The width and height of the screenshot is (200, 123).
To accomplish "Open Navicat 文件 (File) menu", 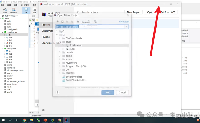I will tap(2, 5).
